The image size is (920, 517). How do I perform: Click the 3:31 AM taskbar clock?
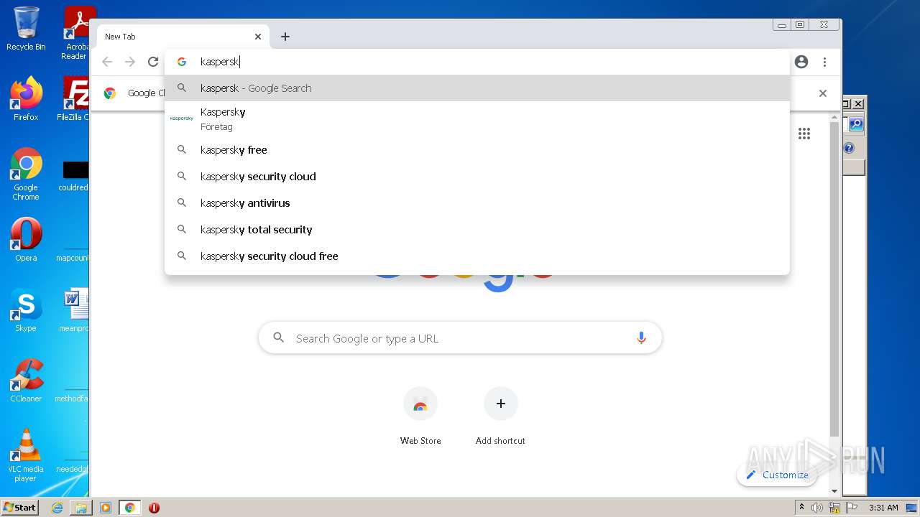[x=883, y=508]
